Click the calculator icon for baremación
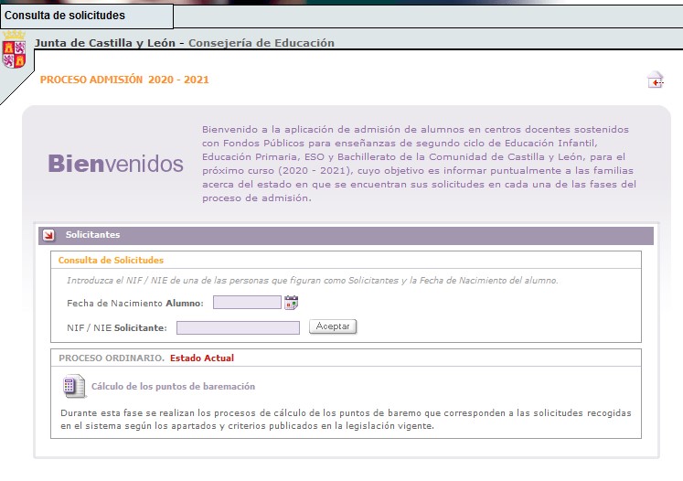683x481 pixels. (74, 386)
